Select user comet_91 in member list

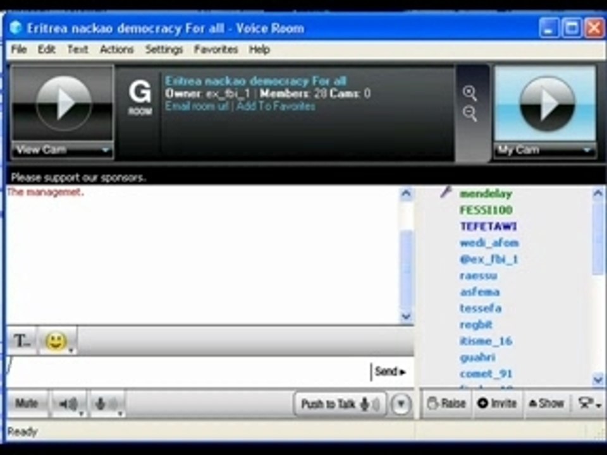486,373
